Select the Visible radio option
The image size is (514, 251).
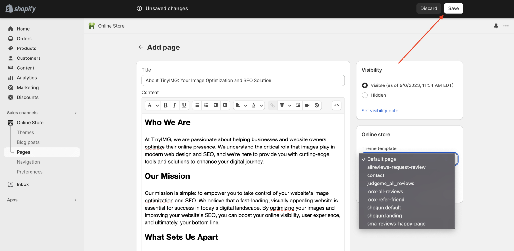pyautogui.click(x=365, y=85)
